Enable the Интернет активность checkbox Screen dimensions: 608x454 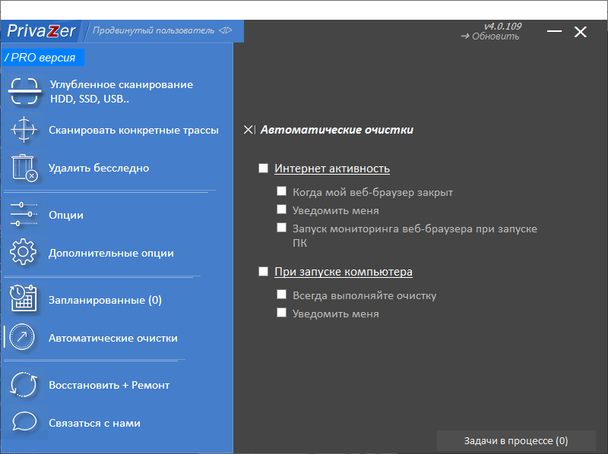tap(264, 169)
